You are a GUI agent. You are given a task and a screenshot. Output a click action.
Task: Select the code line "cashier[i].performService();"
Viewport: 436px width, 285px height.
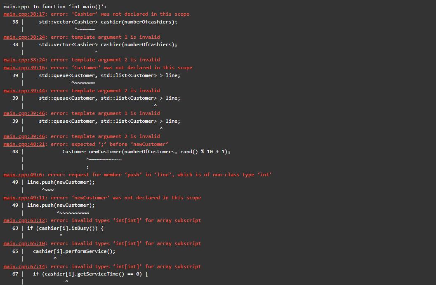[x=74, y=251]
